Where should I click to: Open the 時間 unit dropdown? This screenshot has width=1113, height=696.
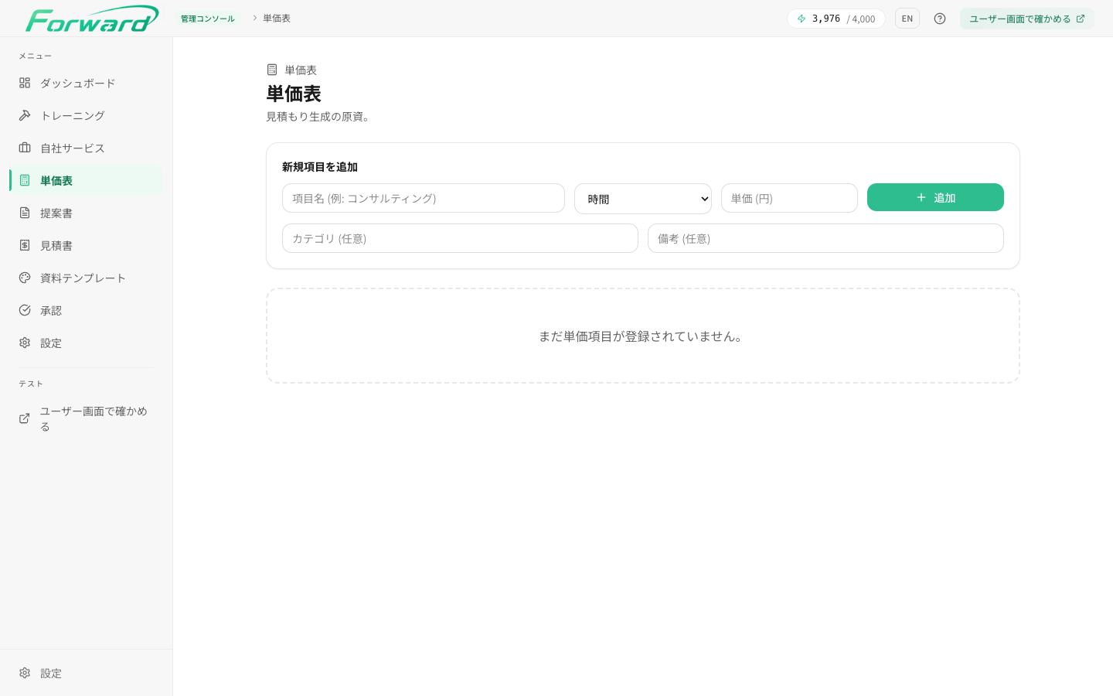pos(643,199)
